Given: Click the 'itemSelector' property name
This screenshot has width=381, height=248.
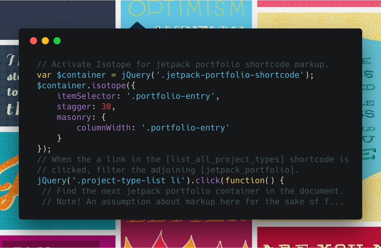Looking at the screenshot, I should (x=86, y=96).
